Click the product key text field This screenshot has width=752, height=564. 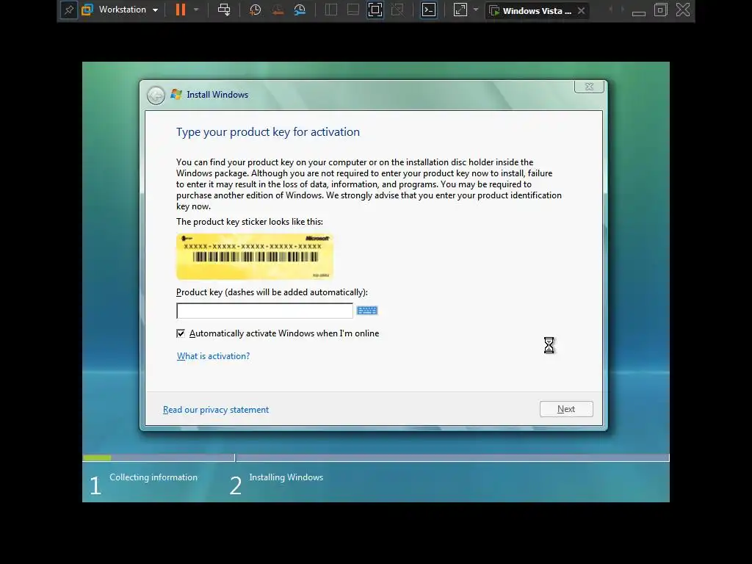coord(264,311)
